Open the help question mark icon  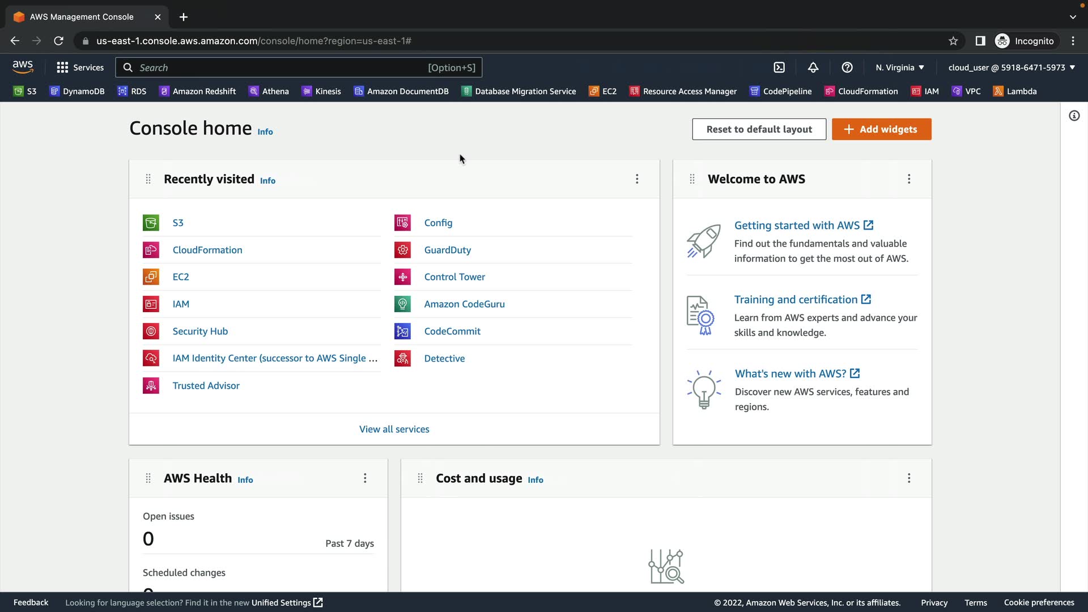coord(847,67)
